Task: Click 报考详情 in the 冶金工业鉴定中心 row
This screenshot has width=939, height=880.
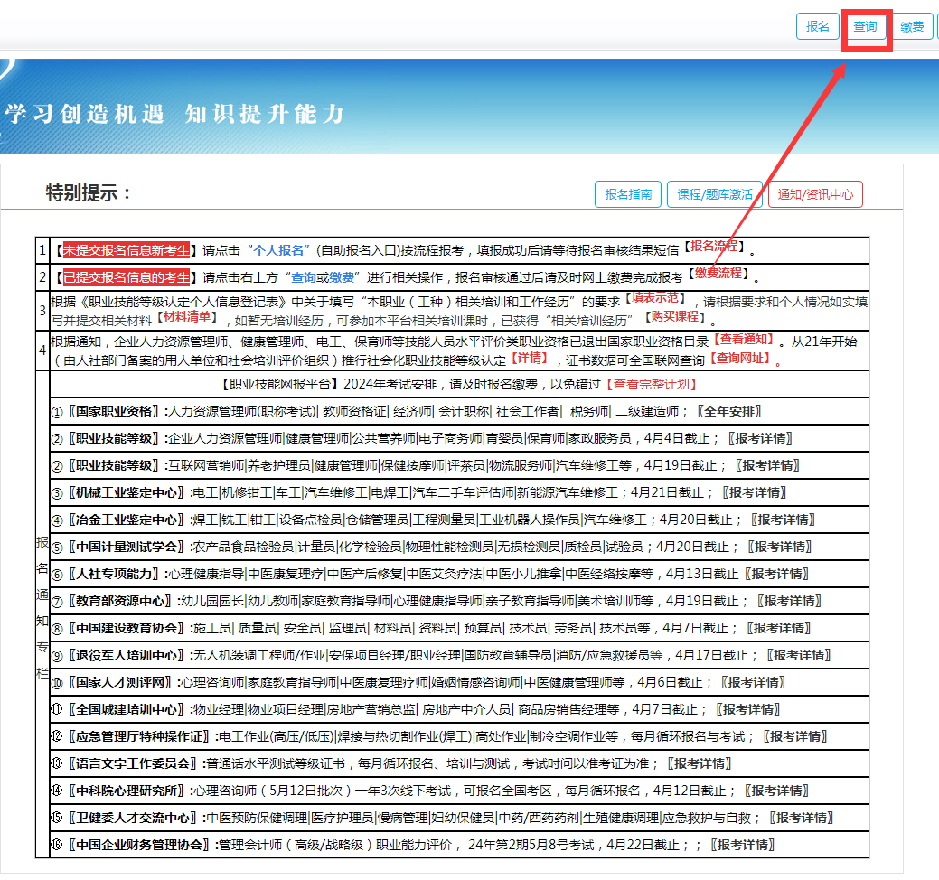Action: point(783,520)
